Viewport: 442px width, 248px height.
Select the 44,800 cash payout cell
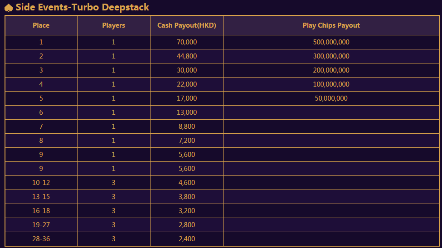[x=187, y=56]
